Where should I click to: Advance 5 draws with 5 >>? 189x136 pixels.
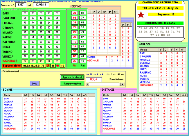click(x=113, y=74)
